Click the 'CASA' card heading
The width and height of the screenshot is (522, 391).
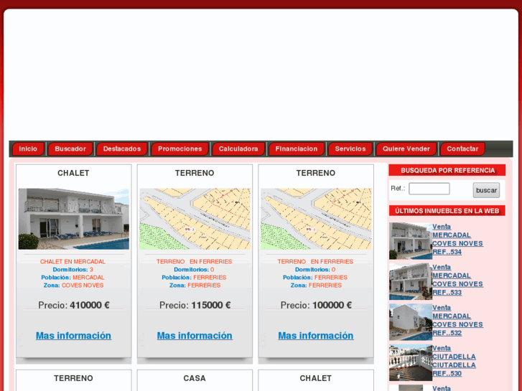[x=195, y=378]
